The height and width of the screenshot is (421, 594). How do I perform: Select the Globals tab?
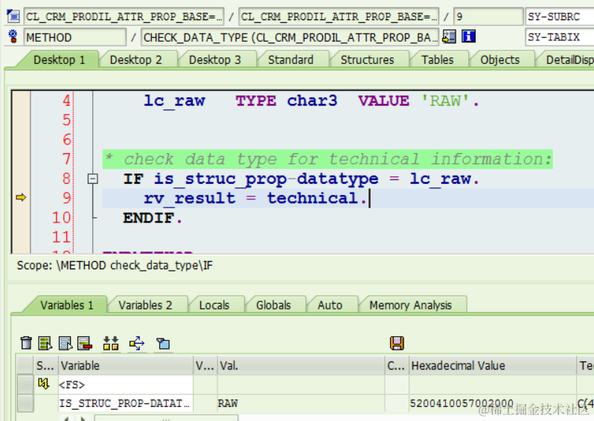[273, 305]
